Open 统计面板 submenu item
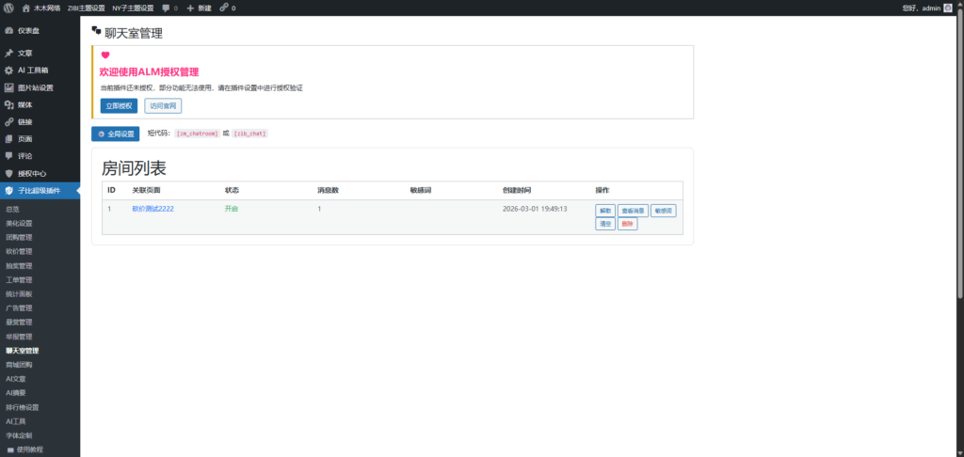This screenshot has height=457, width=964. [20, 294]
